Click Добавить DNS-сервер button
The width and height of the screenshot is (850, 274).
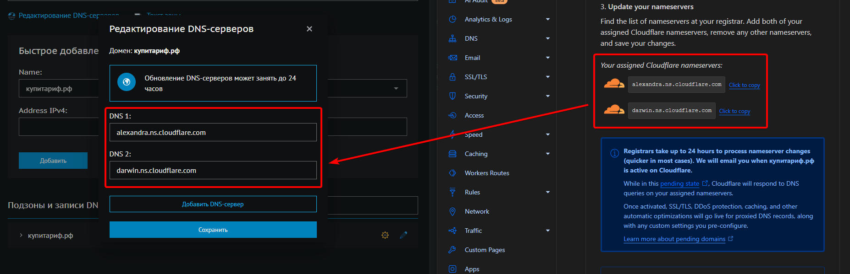point(213,204)
